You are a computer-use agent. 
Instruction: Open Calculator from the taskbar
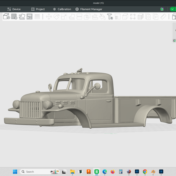[121, 172]
